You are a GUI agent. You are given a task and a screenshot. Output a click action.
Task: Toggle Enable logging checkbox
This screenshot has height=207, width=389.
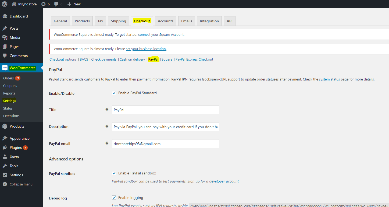114,198
